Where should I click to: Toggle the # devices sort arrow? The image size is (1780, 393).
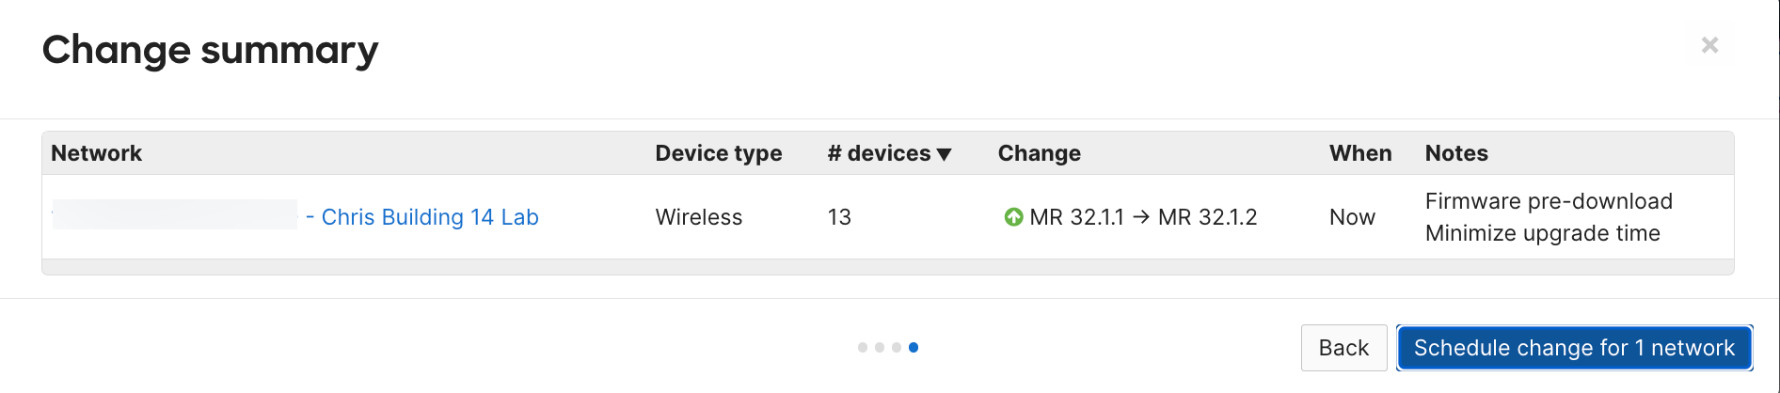tap(945, 154)
